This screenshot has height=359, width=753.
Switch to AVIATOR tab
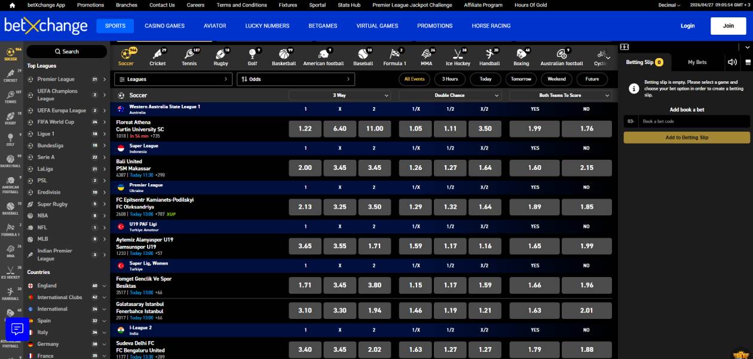[215, 26]
